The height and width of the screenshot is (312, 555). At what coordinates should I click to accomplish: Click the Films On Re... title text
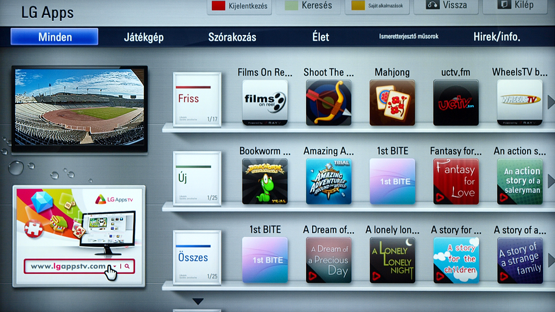pyautogui.click(x=265, y=72)
